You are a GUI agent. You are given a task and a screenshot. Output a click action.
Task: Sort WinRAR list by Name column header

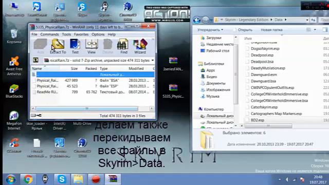tap(45, 68)
